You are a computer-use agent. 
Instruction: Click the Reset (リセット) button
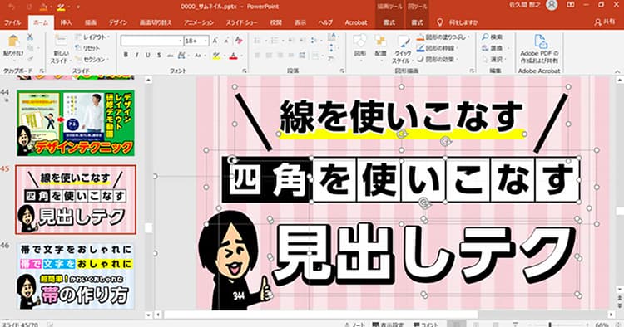click(x=88, y=48)
